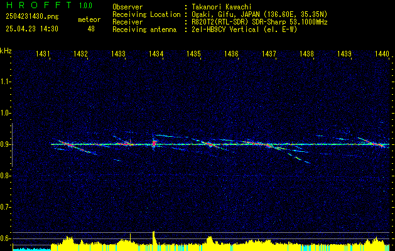The width and height of the screenshot is (395, 251).
Task: Click the Receiver label
Action: (127, 22)
